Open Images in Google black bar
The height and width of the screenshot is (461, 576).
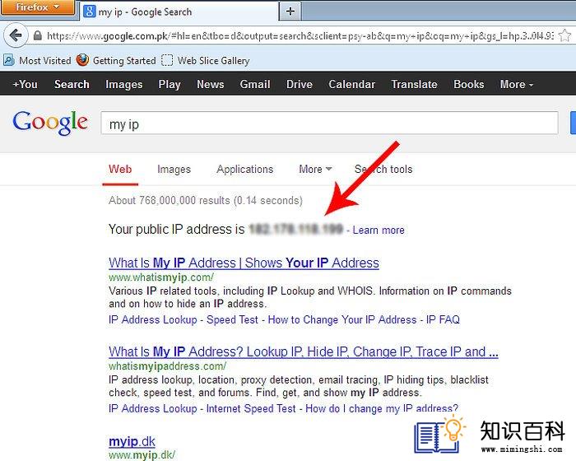pos(123,84)
